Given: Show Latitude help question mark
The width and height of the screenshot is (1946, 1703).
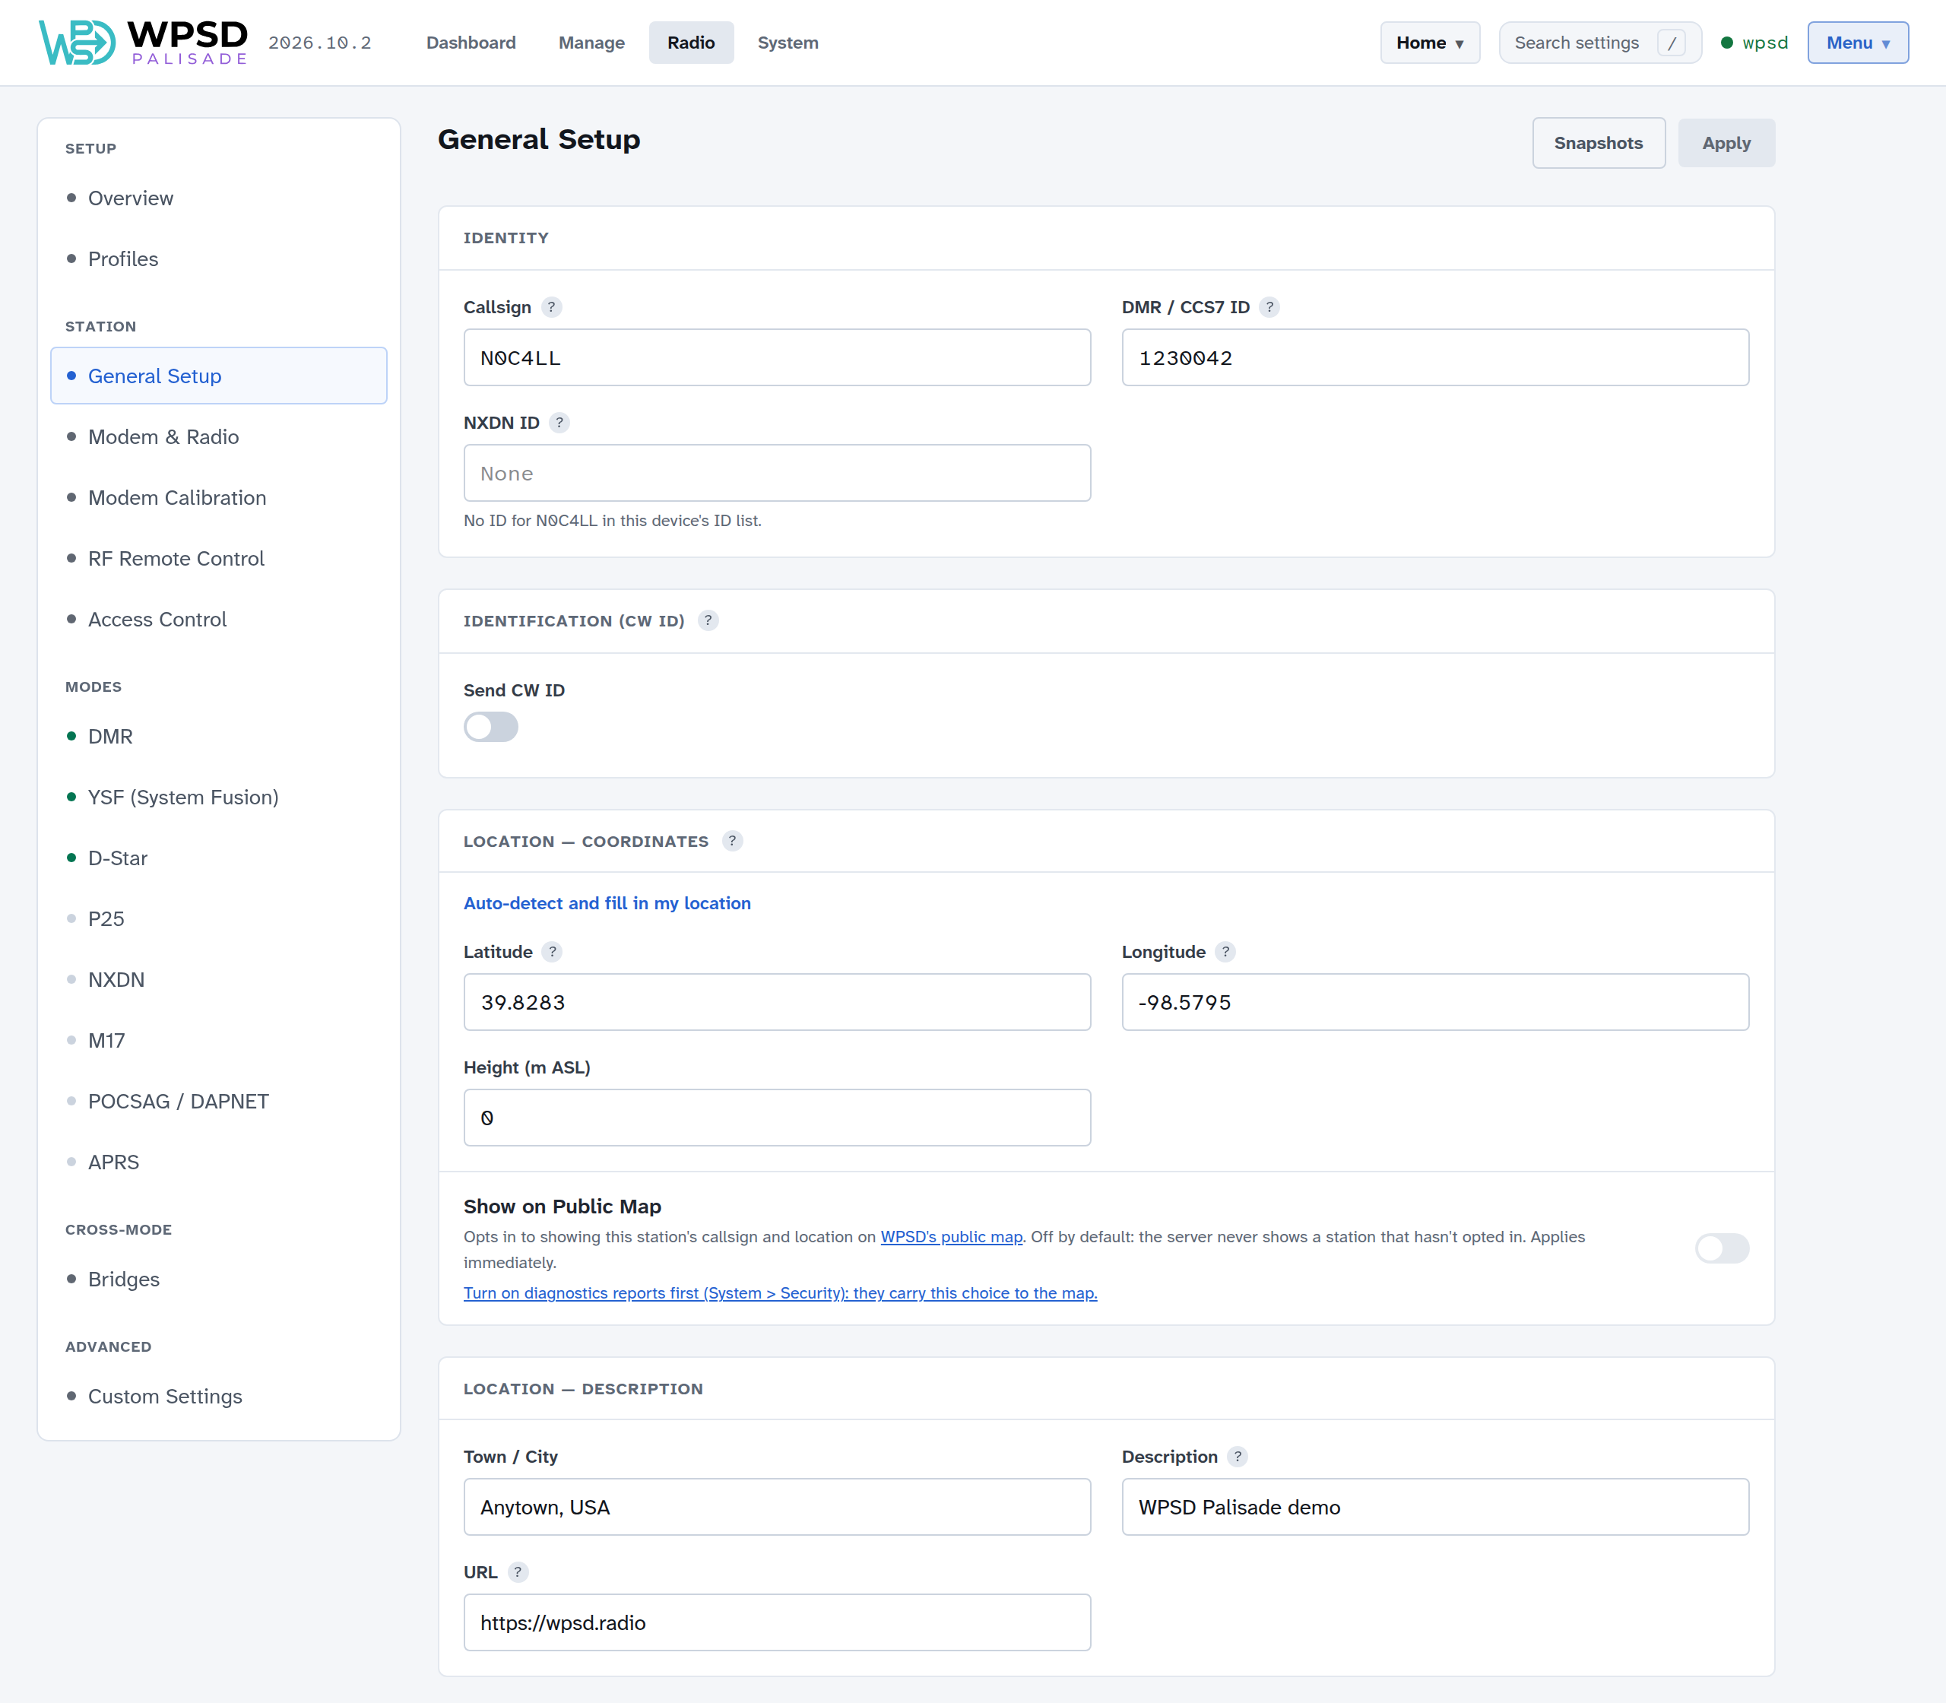Looking at the screenshot, I should point(552,951).
